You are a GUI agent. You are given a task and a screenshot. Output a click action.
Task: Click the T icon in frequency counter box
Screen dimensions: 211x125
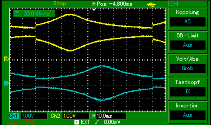(x=17, y=13)
